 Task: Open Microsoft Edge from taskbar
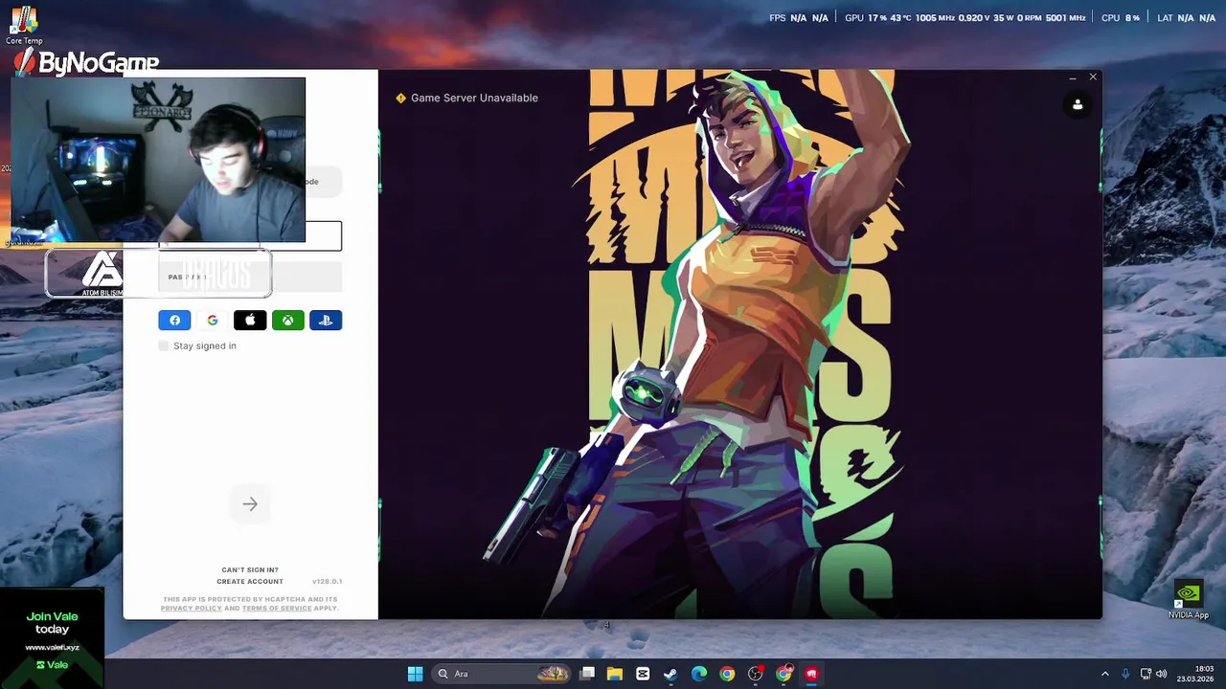point(699,674)
